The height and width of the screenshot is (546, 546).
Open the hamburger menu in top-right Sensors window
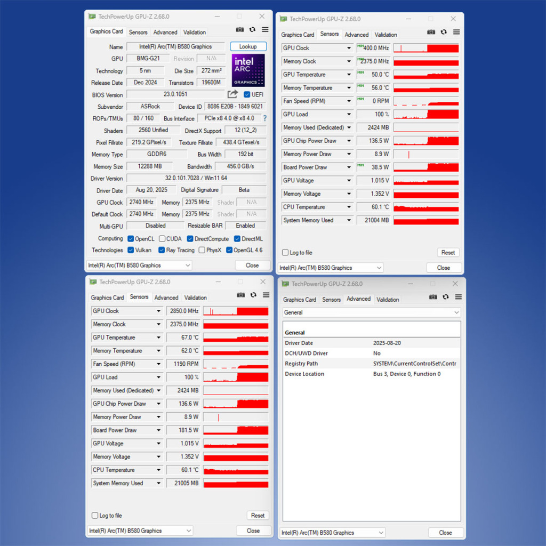(456, 32)
